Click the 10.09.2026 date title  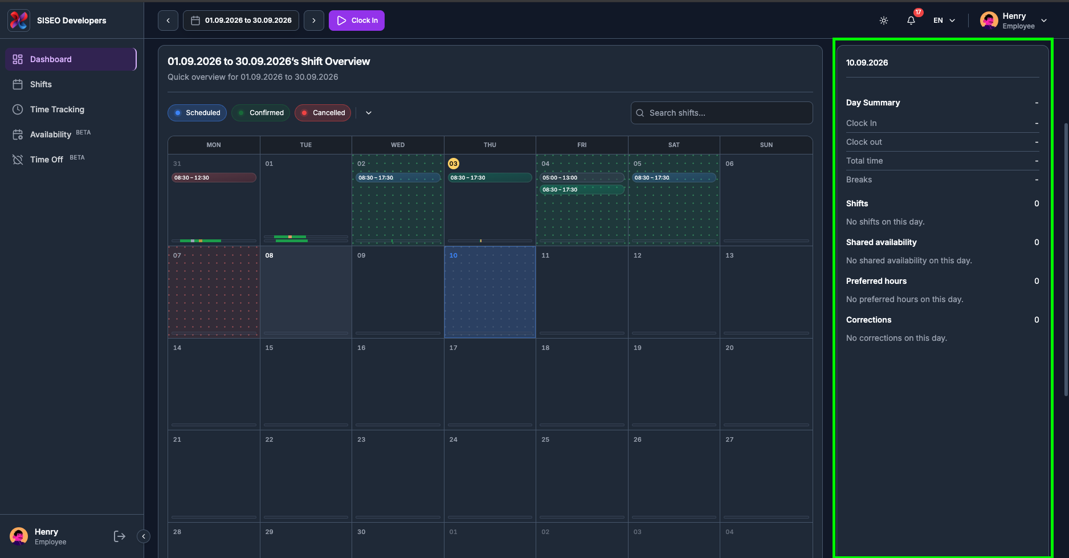[867, 63]
